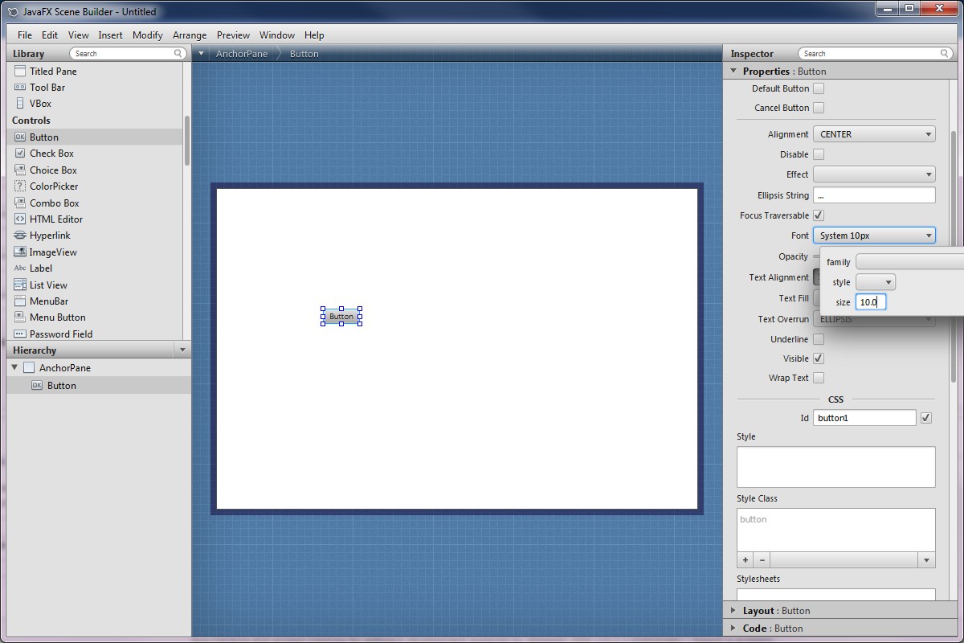Open the Preview menu
This screenshot has width=964, height=643.
pyautogui.click(x=233, y=35)
